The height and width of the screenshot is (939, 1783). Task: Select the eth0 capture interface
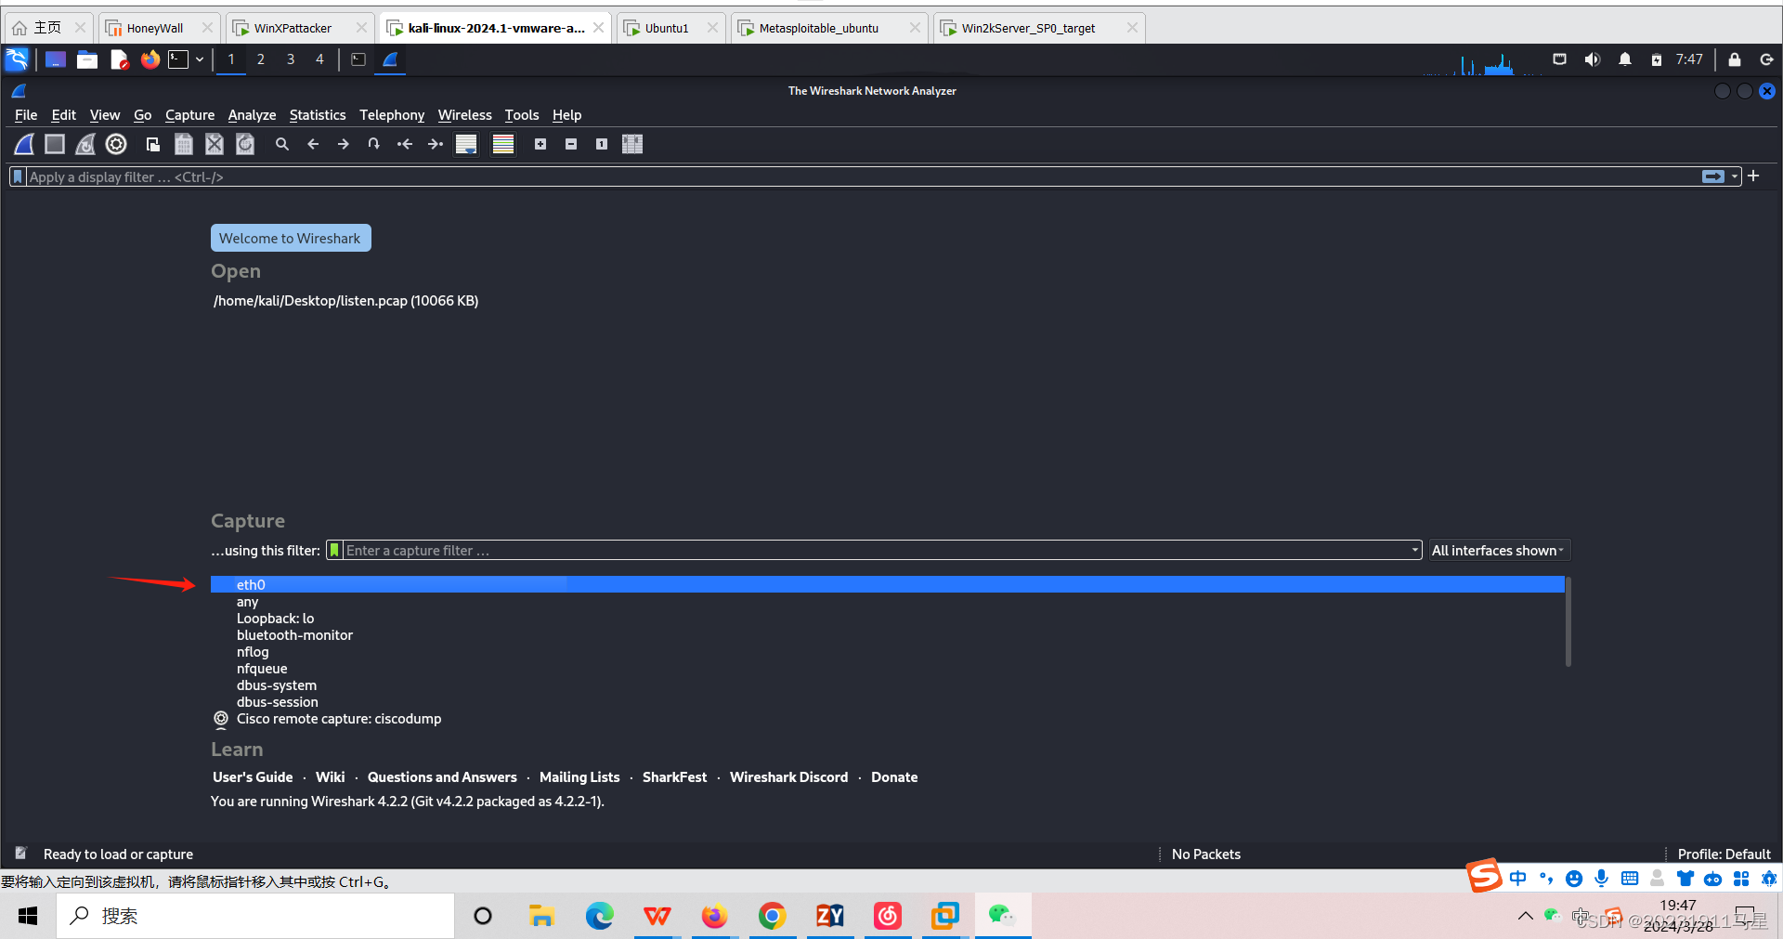click(887, 584)
